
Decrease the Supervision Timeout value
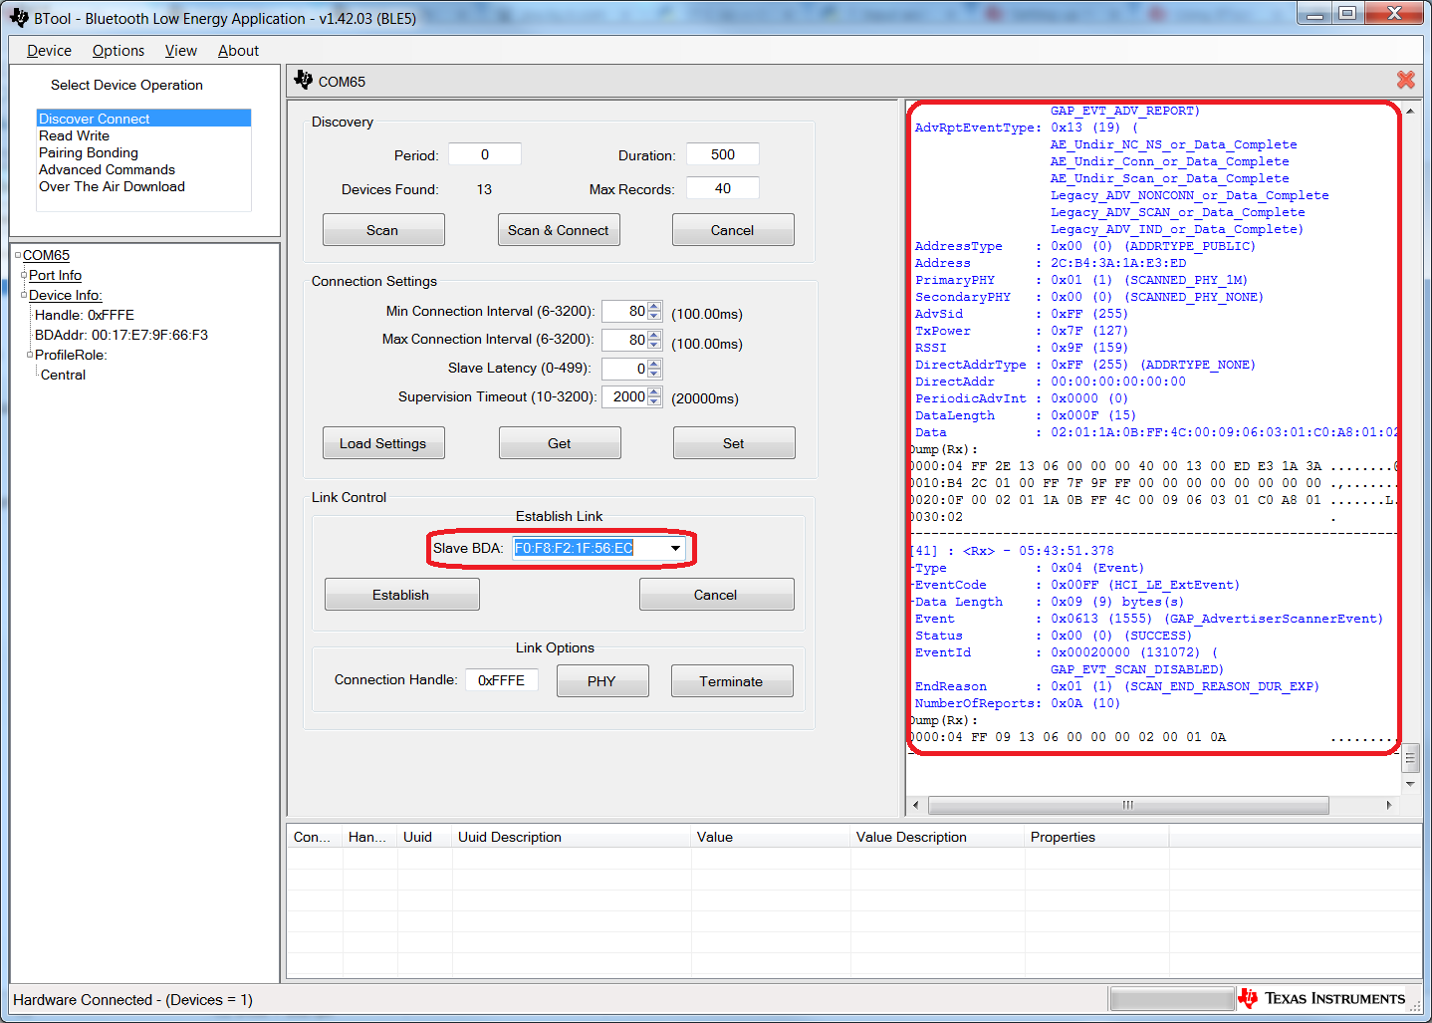pos(654,401)
